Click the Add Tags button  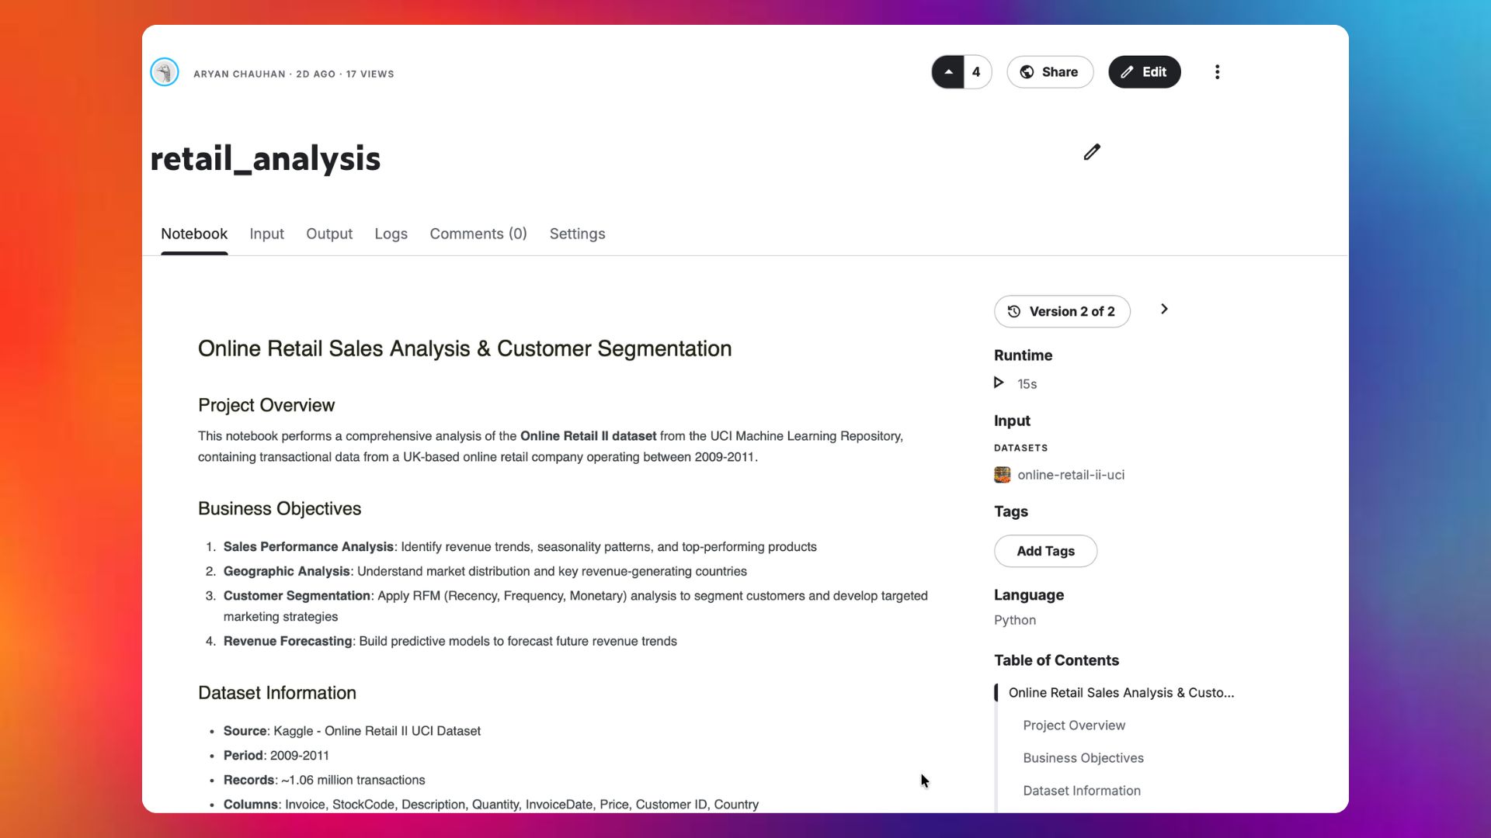coord(1045,551)
